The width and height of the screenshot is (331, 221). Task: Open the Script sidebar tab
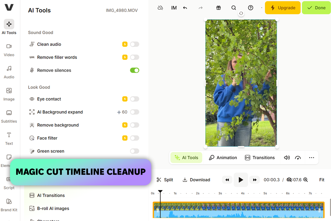click(9, 183)
